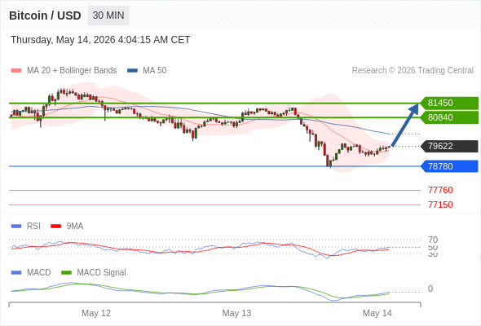This screenshot has height=326, width=481.
Task: Click the 30 MIN timeframe badge
Action: (108, 15)
